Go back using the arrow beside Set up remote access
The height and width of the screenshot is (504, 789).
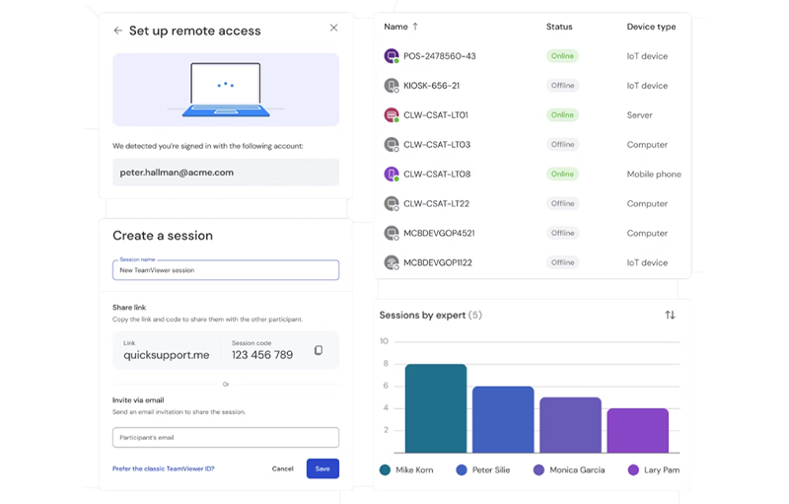[x=117, y=31]
